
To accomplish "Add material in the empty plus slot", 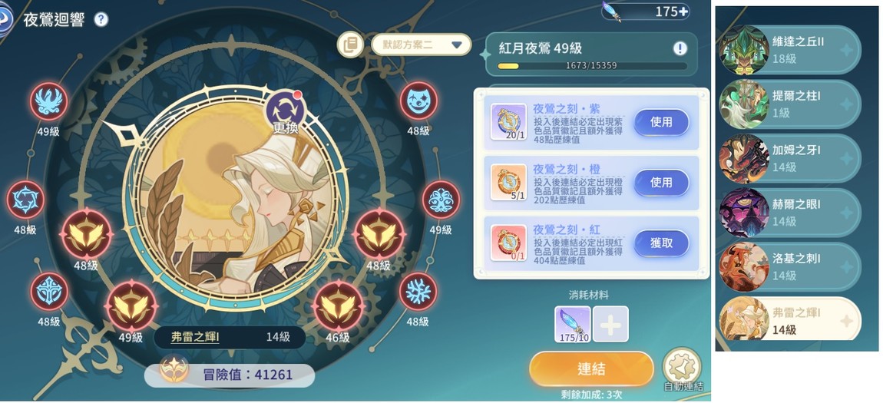I will point(610,324).
